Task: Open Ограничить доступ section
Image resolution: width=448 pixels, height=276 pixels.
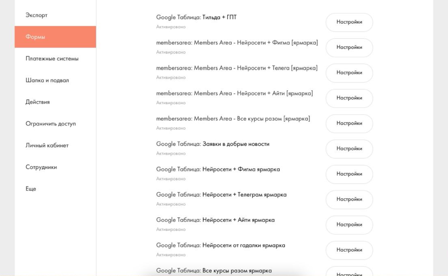Action: [x=51, y=124]
